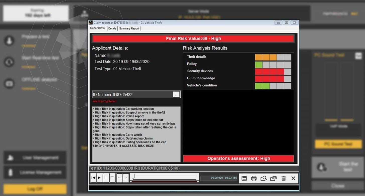Maximize the Claim report window
The width and height of the screenshot is (365, 196).
point(286,23)
